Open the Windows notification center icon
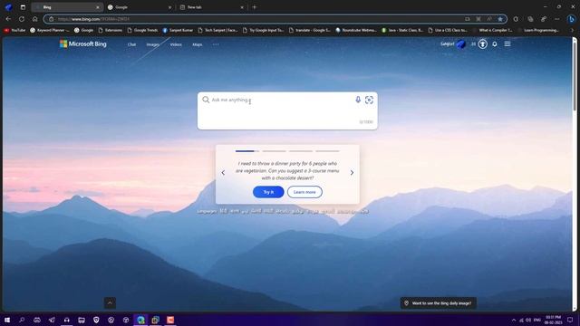 pyautogui.click(x=570, y=320)
